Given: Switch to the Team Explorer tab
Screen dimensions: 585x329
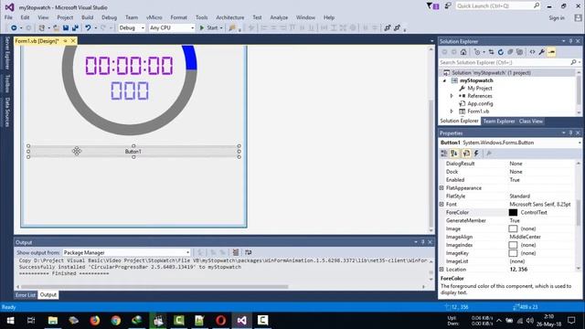Looking at the screenshot, I should [x=499, y=122].
